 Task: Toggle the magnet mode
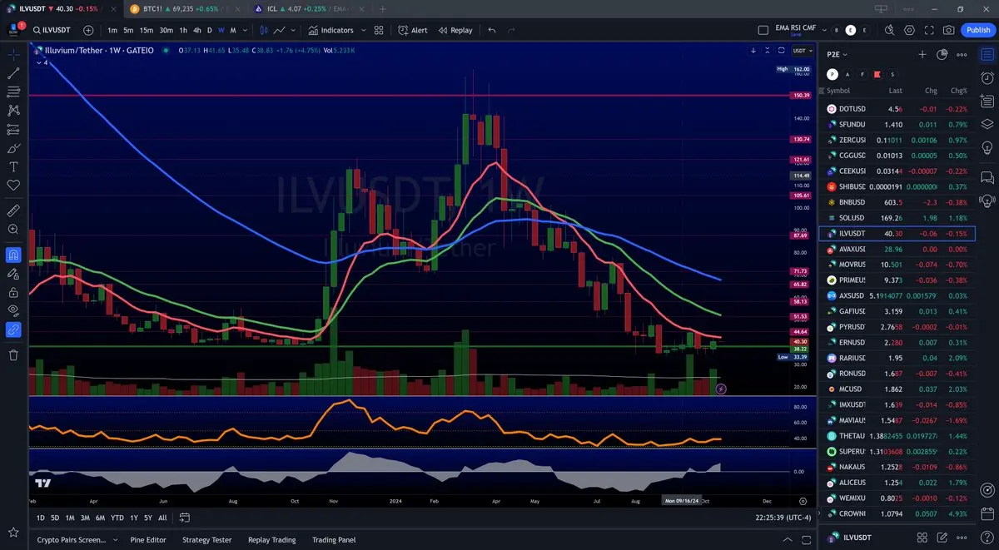(13, 255)
